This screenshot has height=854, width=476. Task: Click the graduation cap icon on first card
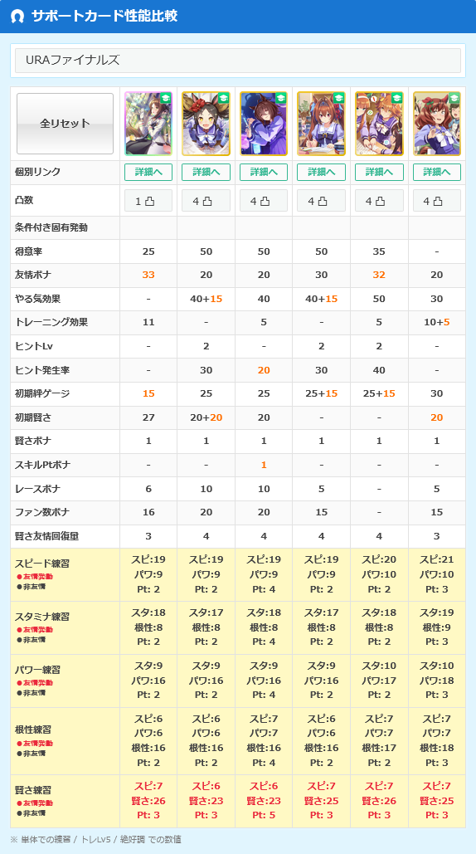165,98
